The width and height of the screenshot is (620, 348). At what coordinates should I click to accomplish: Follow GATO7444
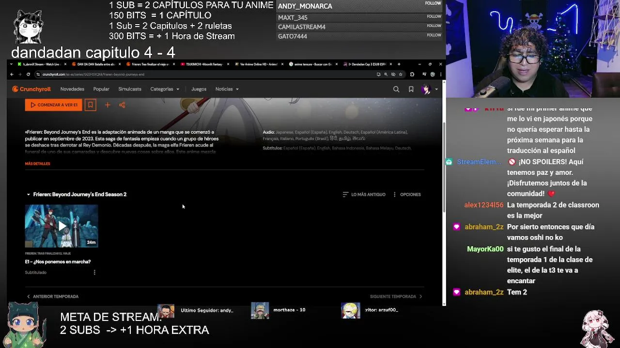click(x=434, y=35)
